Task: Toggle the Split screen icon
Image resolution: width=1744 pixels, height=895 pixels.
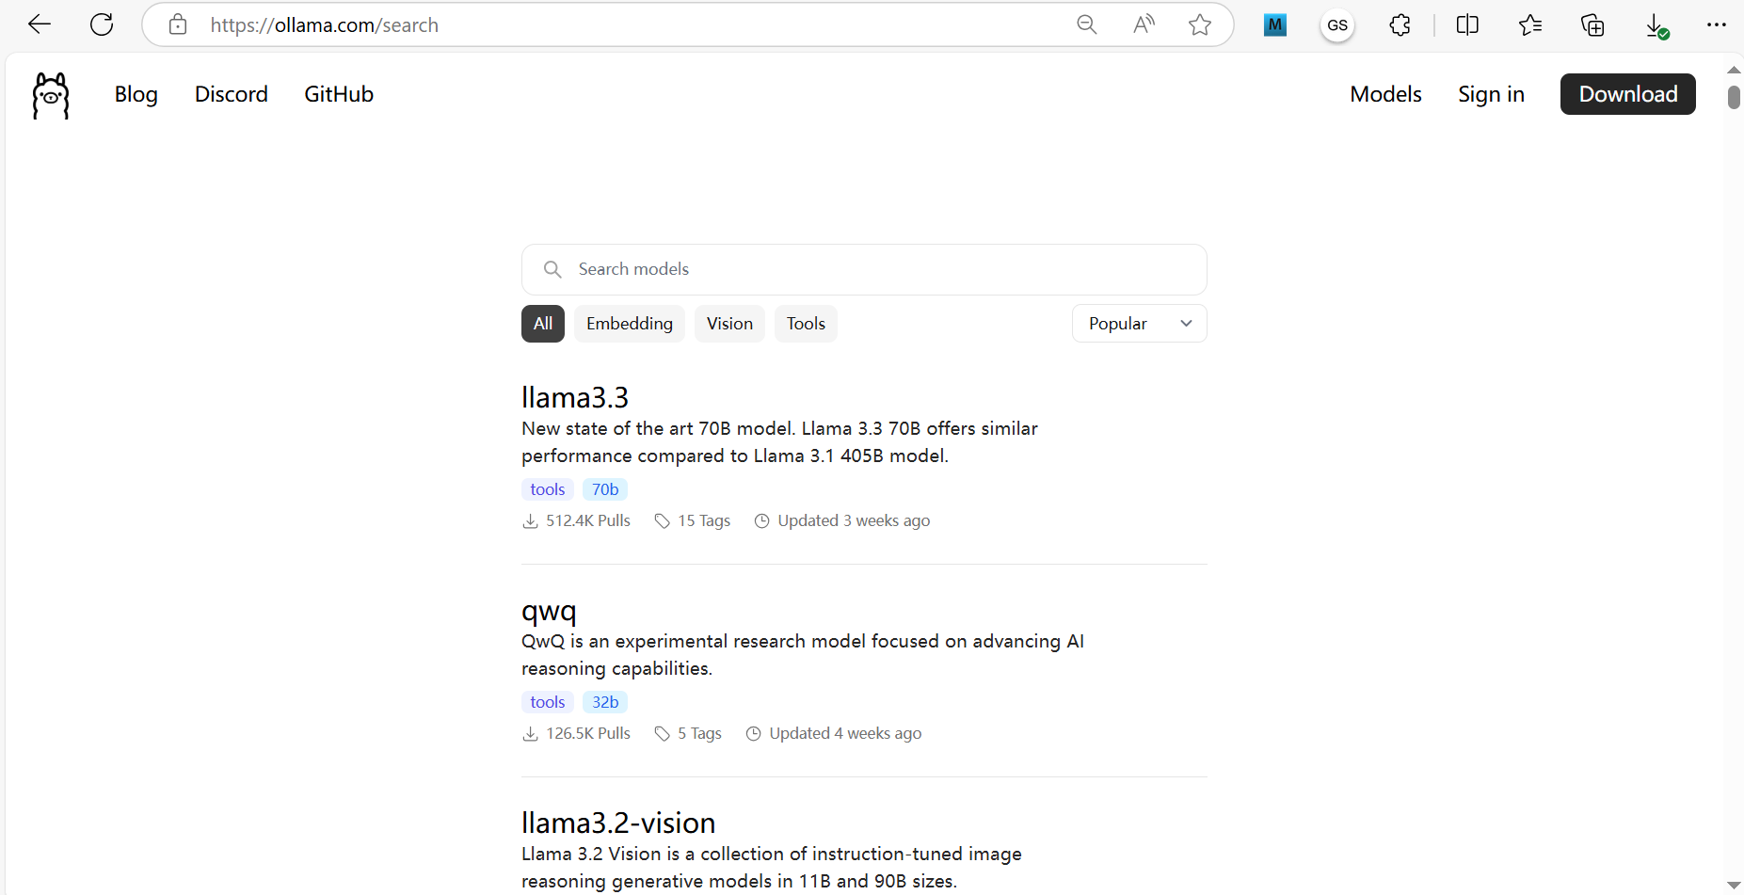Action: (1467, 24)
